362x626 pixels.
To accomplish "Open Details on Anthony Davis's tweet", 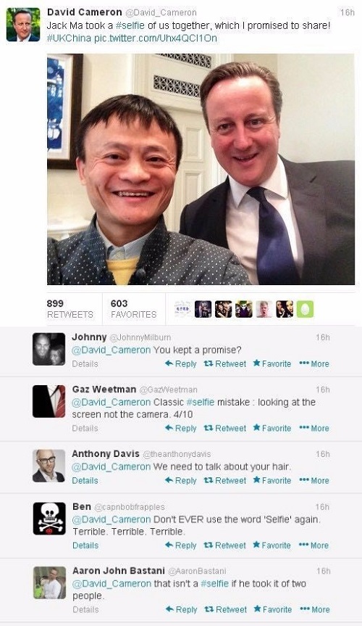I will (85, 480).
